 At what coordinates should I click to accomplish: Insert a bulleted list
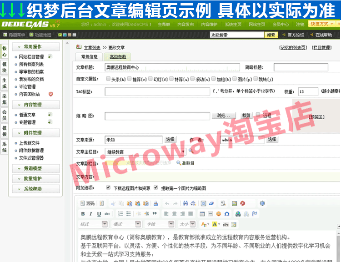coord(129,214)
